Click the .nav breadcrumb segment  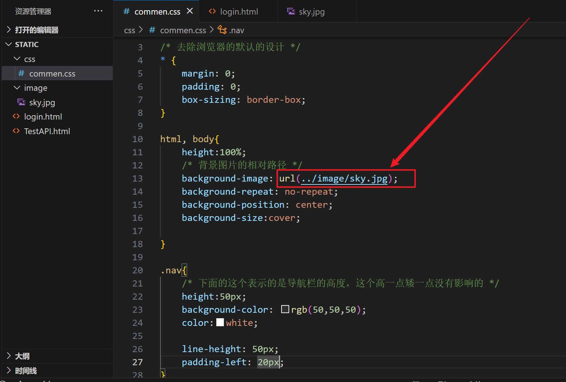(x=237, y=30)
